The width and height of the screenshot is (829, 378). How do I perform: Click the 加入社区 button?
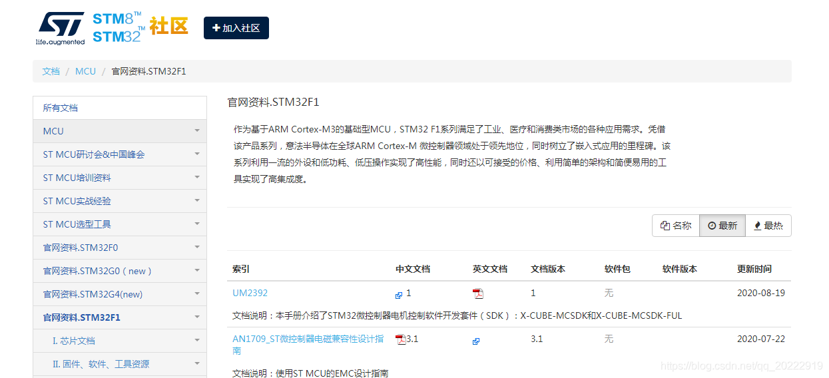point(236,28)
